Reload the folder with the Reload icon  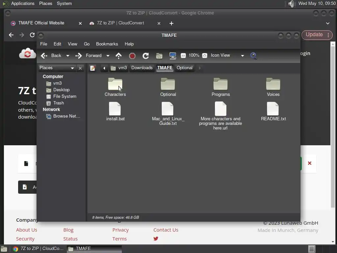[x=145, y=56]
